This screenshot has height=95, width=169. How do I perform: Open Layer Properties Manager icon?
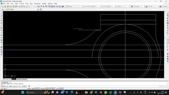coord(3,9)
